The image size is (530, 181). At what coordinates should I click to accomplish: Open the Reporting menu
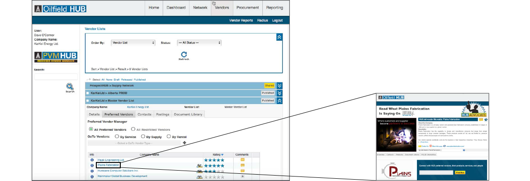(274, 8)
